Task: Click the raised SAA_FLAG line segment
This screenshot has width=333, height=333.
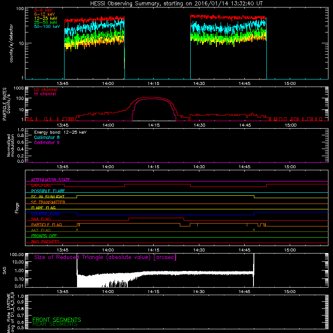Action: [x=157, y=218]
